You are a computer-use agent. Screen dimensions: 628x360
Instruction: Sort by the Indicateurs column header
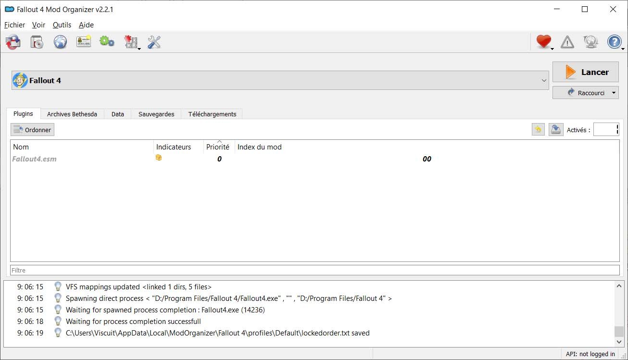pos(179,147)
